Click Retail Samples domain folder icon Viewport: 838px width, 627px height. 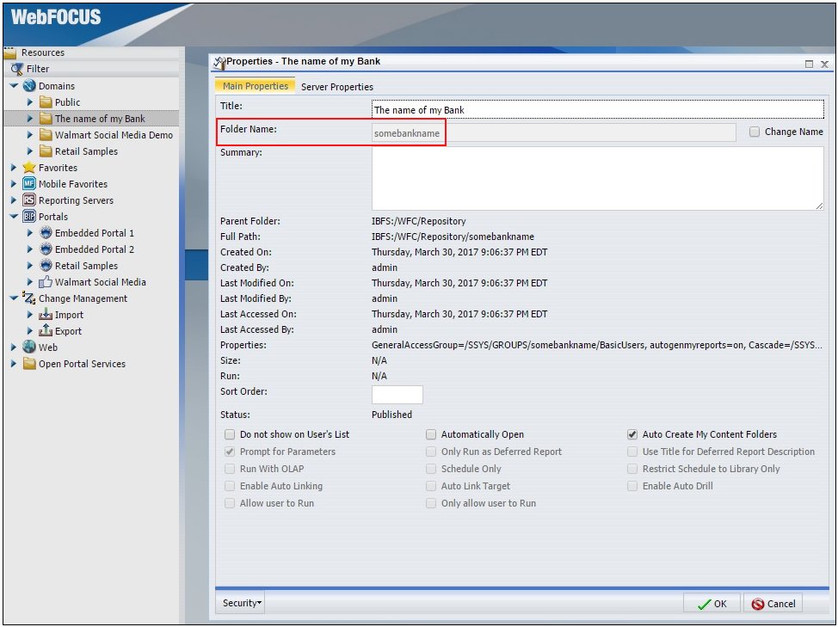[46, 151]
